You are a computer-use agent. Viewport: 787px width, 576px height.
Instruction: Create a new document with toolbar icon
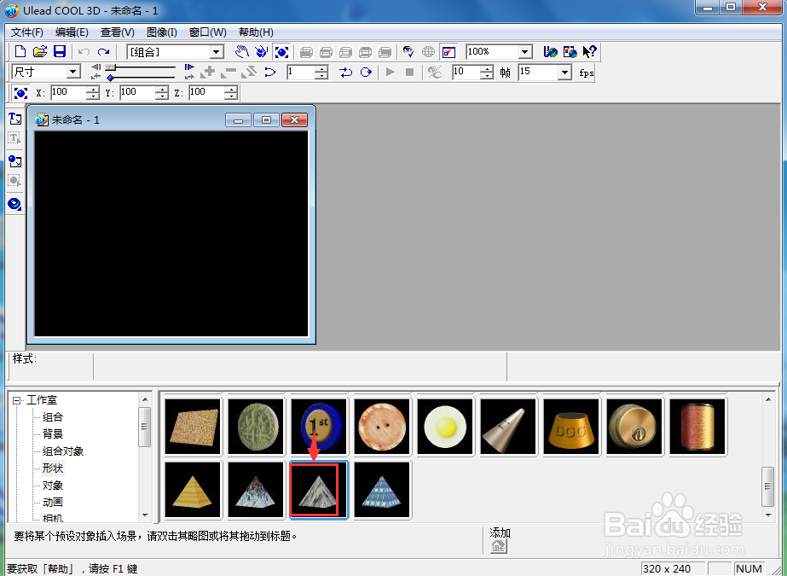tap(20, 52)
